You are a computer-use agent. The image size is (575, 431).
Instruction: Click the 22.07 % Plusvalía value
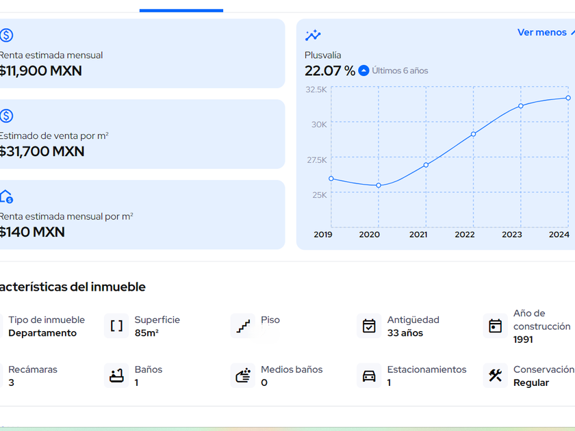tap(330, 70)
